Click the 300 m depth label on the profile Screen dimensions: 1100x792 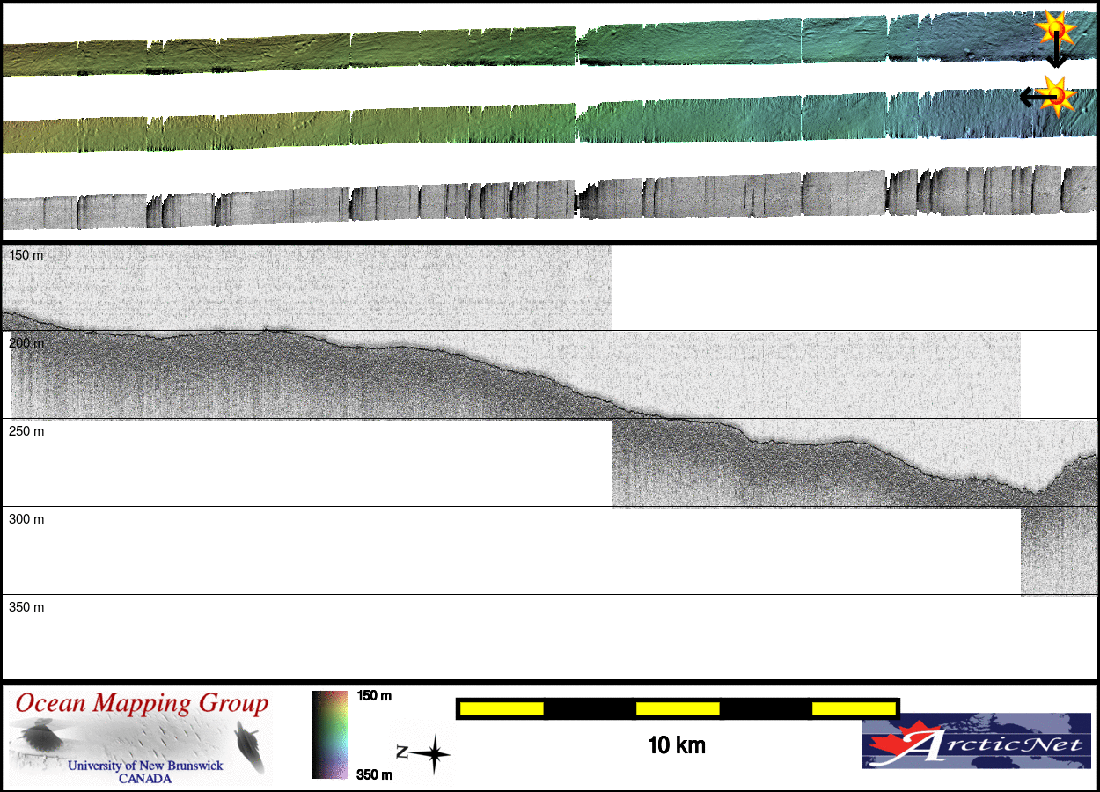click(x=26, y=519)
